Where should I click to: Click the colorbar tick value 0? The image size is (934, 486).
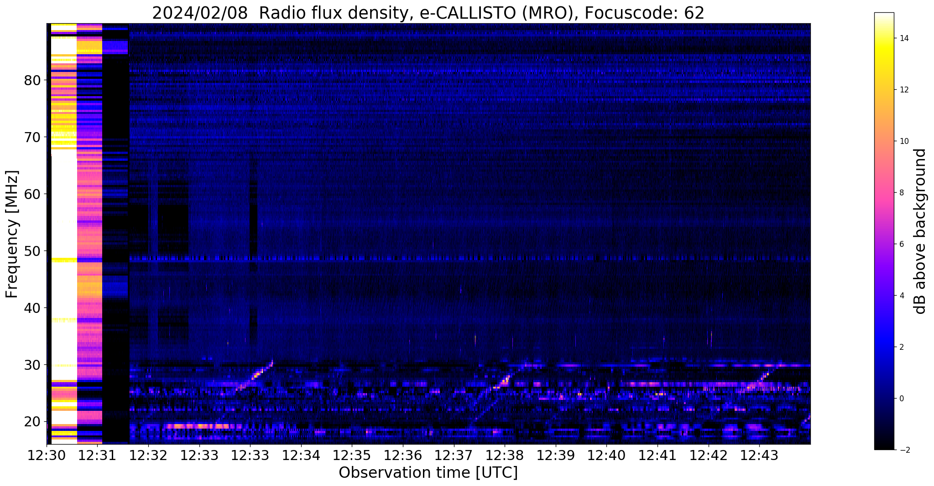coord(901,399)
